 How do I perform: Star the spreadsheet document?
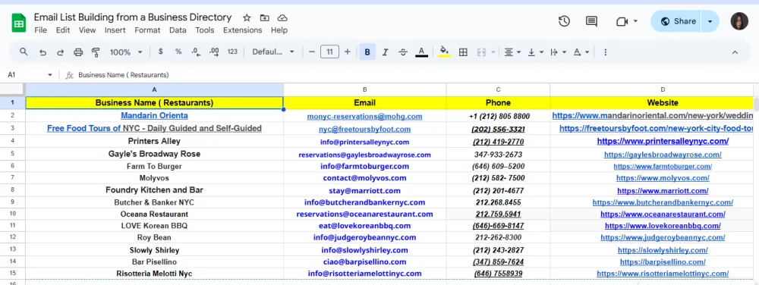point(247,18)
